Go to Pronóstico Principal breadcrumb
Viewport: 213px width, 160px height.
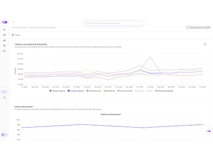pos(37,27)
